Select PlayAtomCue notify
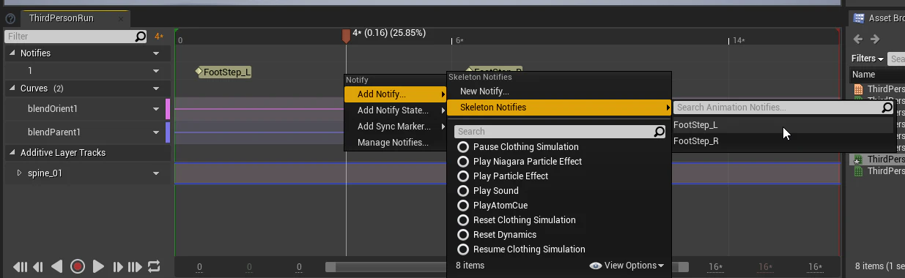Screen dimensions: 905x278 tap(492, 206)
